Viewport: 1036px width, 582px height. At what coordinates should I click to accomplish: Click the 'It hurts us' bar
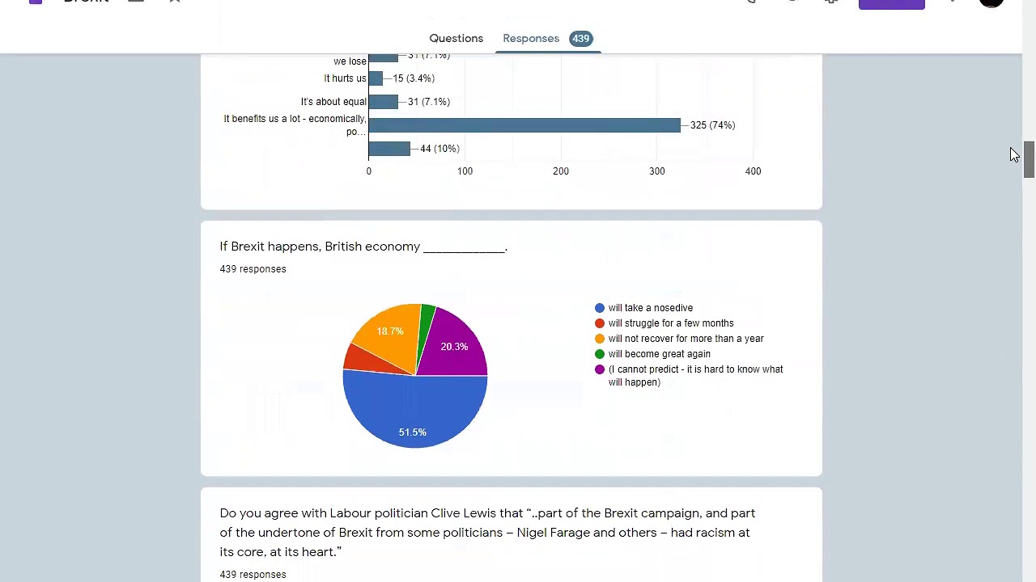(x=376, y=78)
